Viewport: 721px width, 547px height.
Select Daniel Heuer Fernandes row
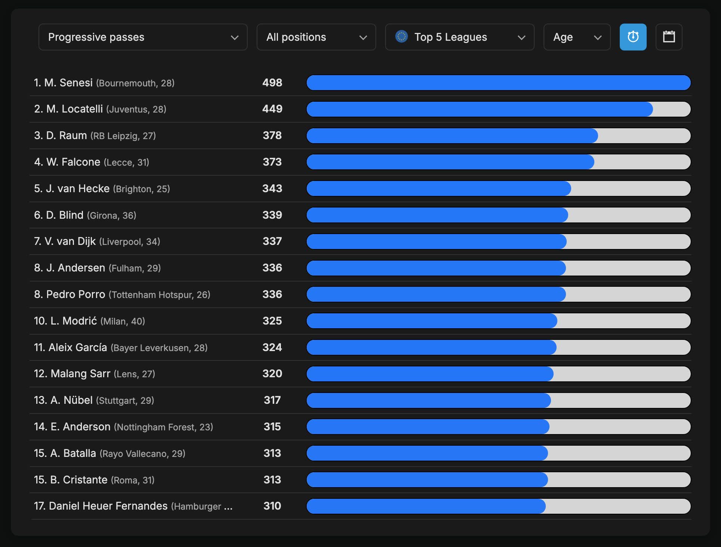(108, 506)
